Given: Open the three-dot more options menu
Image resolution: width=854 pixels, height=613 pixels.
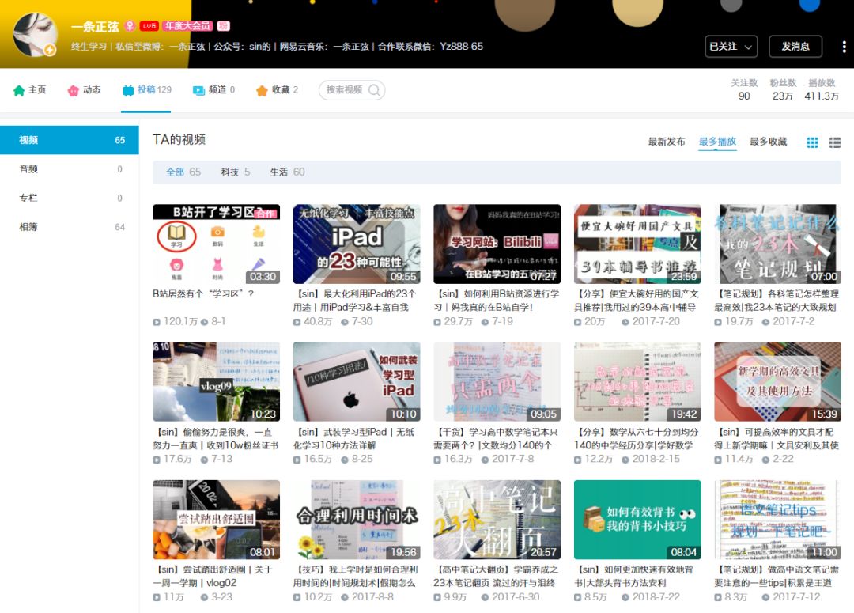Looking at the screenshot, I should pos(844,47).
